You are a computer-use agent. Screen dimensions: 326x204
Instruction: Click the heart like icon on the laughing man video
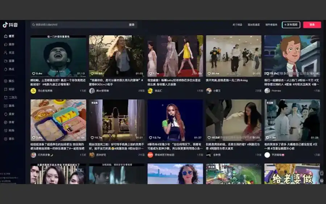tap(34, 73)
